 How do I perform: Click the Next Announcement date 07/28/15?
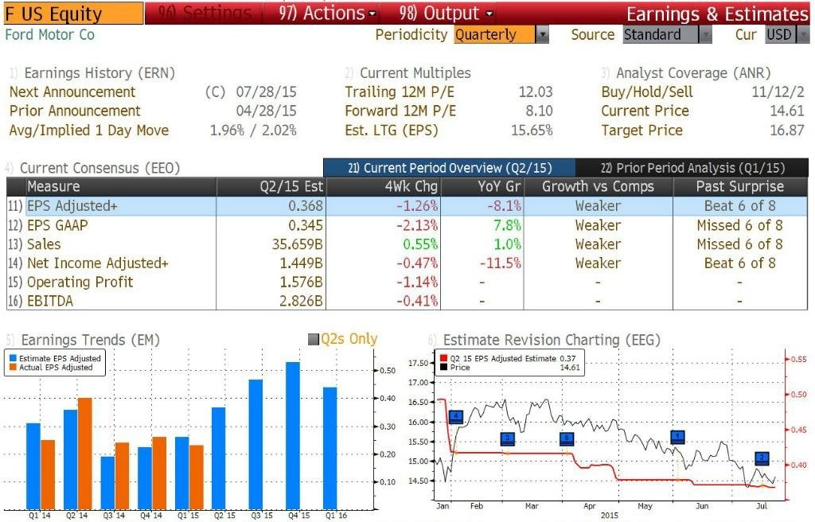pos(266,92)
